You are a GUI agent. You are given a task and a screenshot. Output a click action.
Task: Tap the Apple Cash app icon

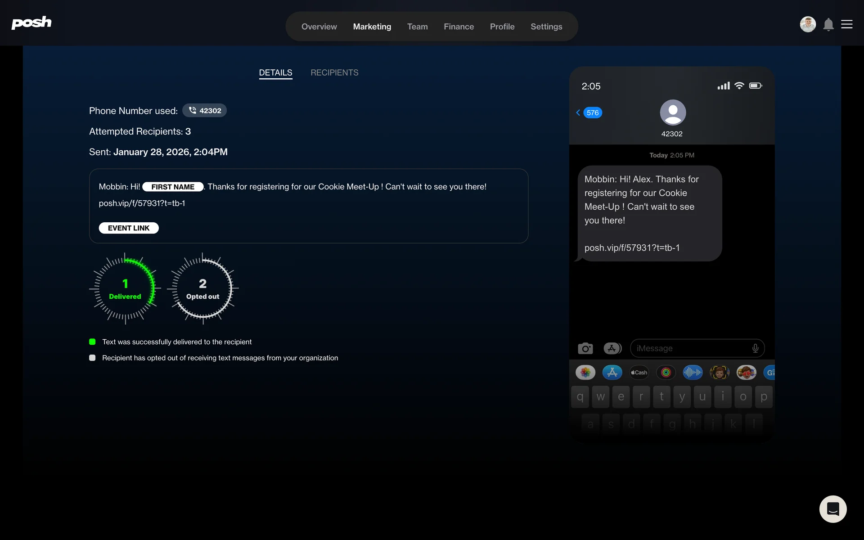point(639,373)
